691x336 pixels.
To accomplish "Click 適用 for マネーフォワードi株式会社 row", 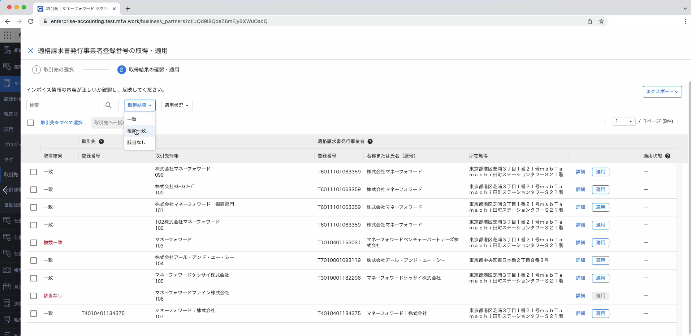I will point(600,314).
